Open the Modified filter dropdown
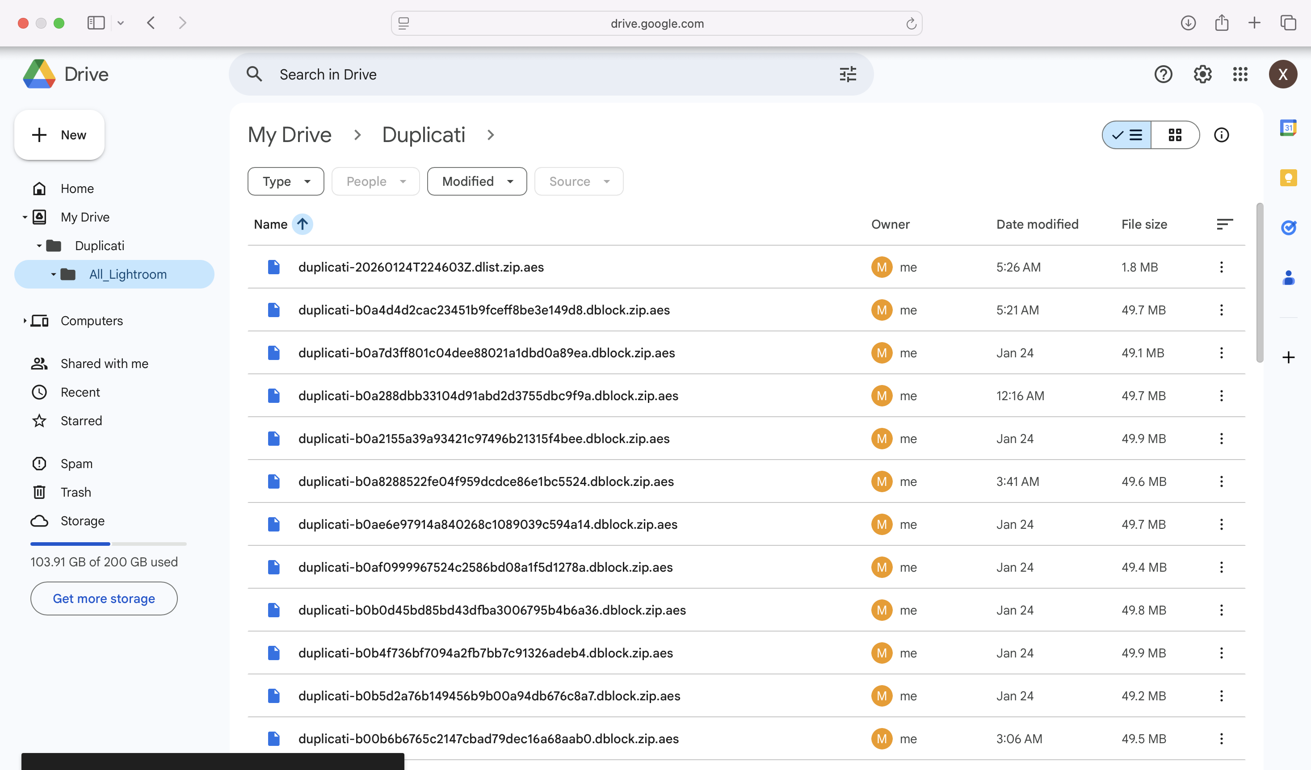 tap(476, 181)
